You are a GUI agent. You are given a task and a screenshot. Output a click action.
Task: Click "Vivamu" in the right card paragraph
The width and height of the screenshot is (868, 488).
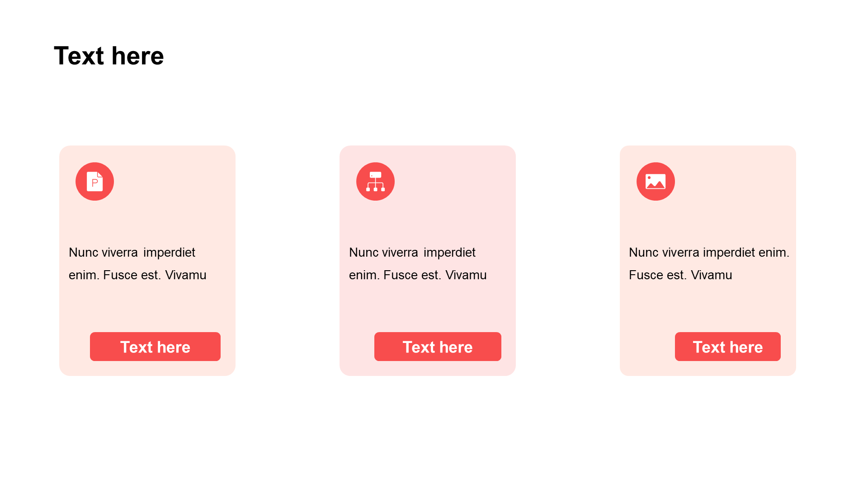[x=711, y=275]
